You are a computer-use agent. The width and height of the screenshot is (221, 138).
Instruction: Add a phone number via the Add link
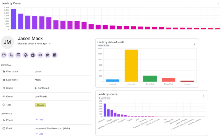[x=40, y=120]
